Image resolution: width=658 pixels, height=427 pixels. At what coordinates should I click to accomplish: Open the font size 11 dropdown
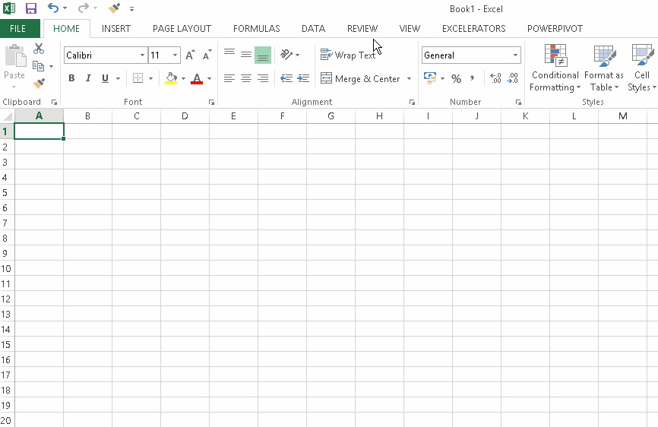(175, 55)
